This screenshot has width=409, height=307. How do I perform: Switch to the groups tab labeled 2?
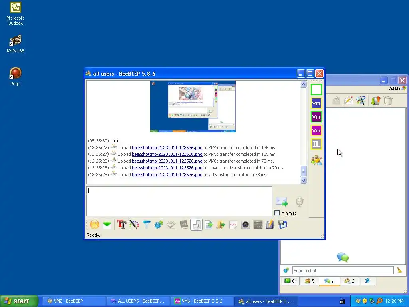click(349, 281)
